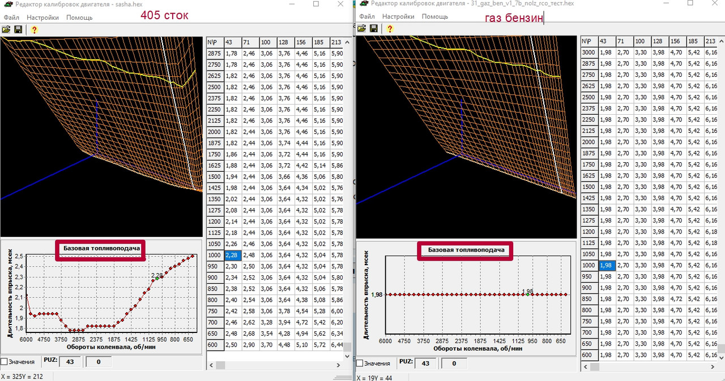Select cell 5,72 in sasha.hex row 600
This screenshot has width=725, height=381.
coord(321,345)
